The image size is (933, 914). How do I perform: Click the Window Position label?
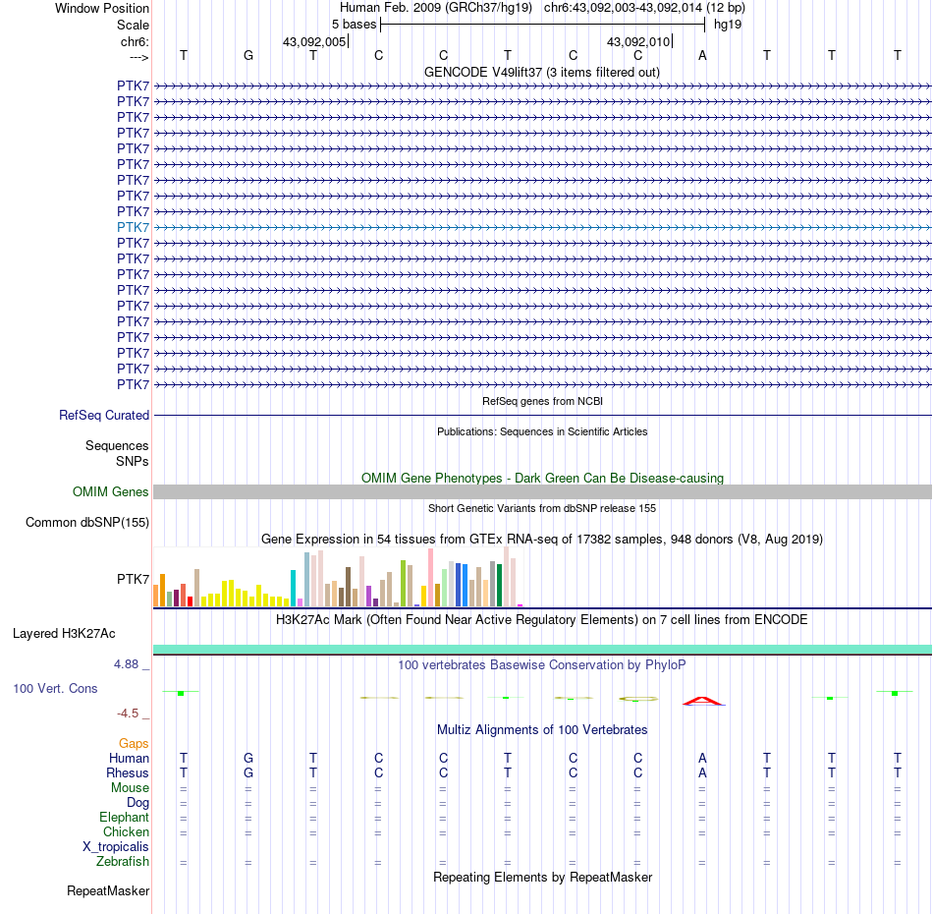(x=102, y=8)
